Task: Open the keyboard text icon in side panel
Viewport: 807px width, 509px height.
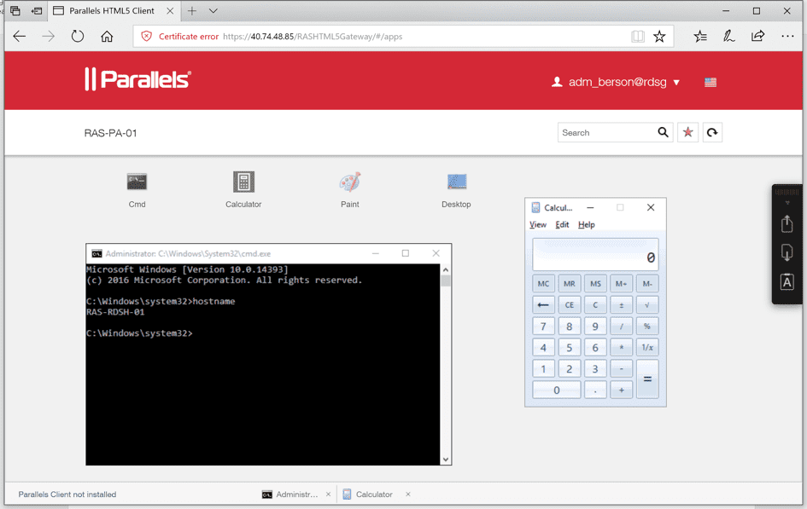Action: pos(787,282)
